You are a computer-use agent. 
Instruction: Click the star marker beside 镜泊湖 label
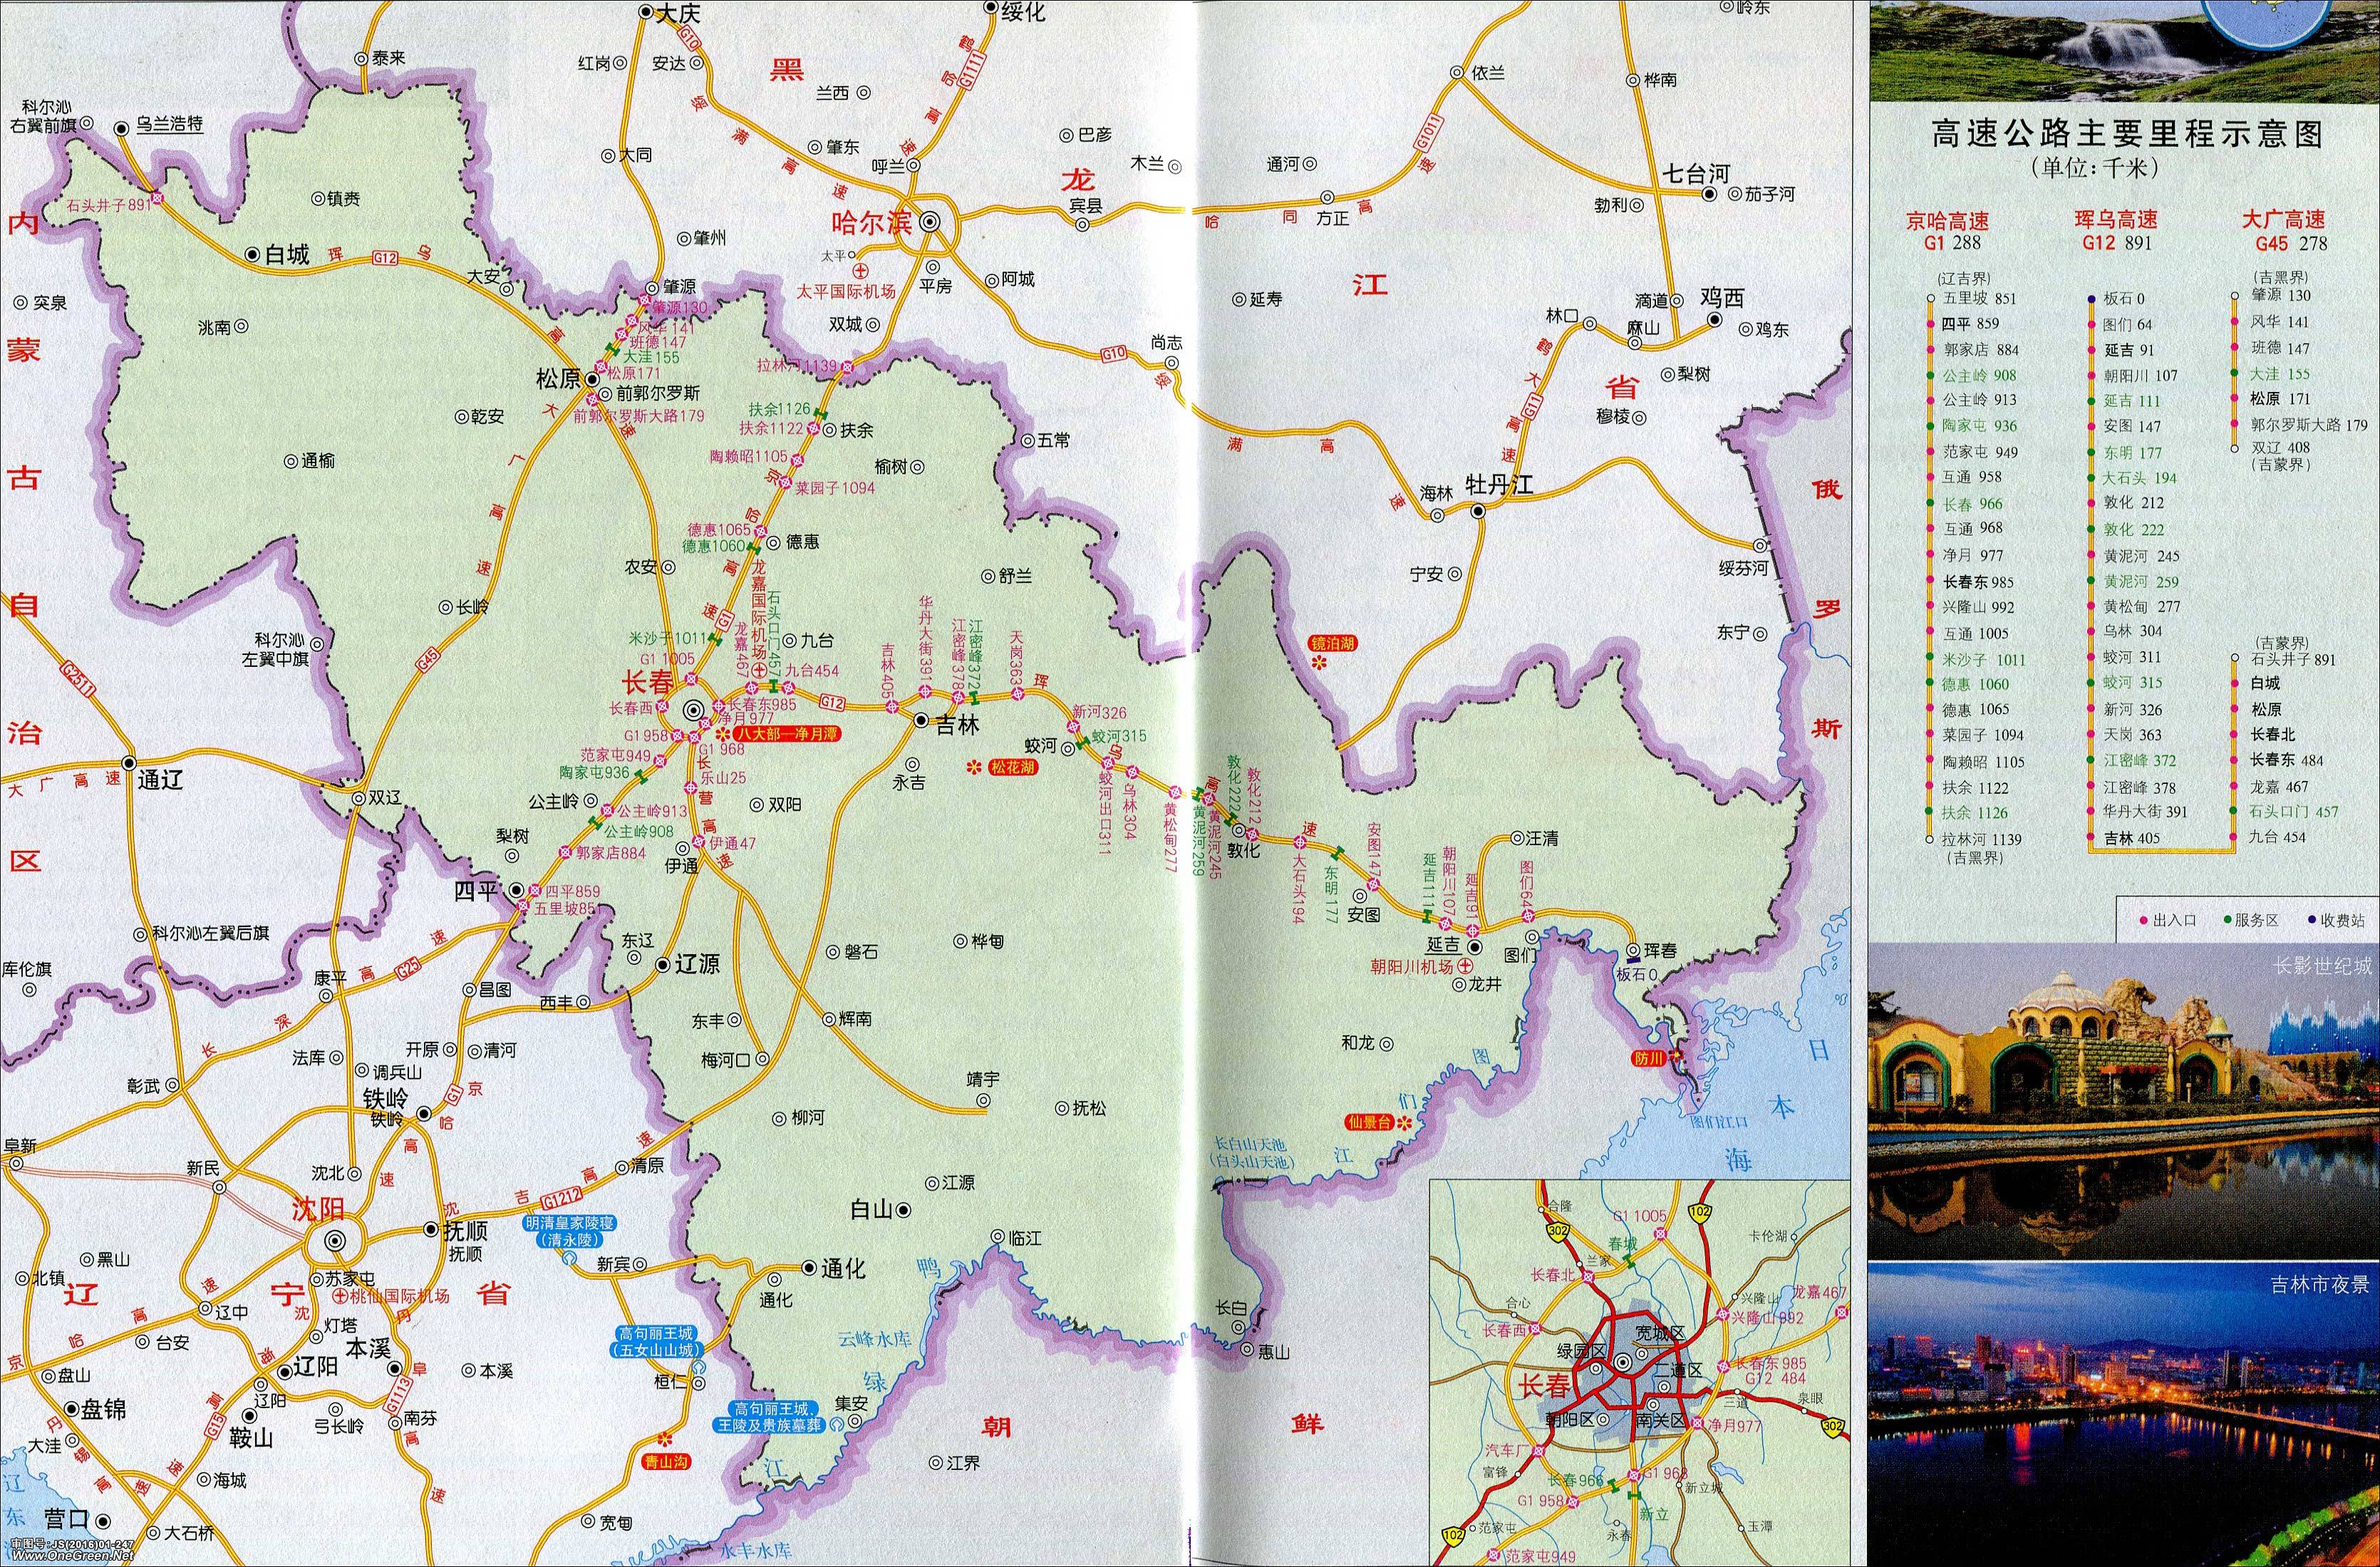tap(1318, 662)
